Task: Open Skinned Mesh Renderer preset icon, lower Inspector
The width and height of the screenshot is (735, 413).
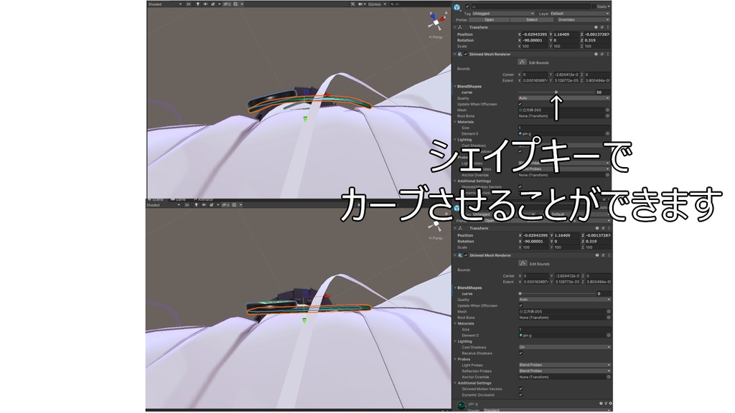Action: point(603,255)
